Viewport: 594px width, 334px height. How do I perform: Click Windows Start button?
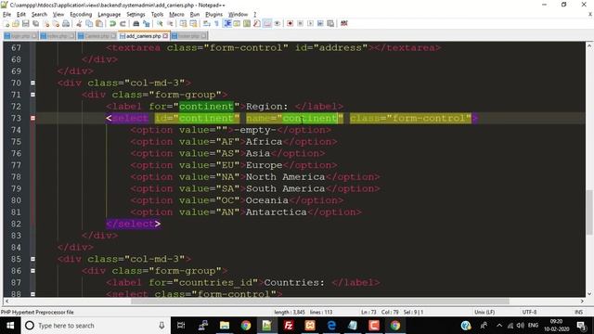click(10, 326)
